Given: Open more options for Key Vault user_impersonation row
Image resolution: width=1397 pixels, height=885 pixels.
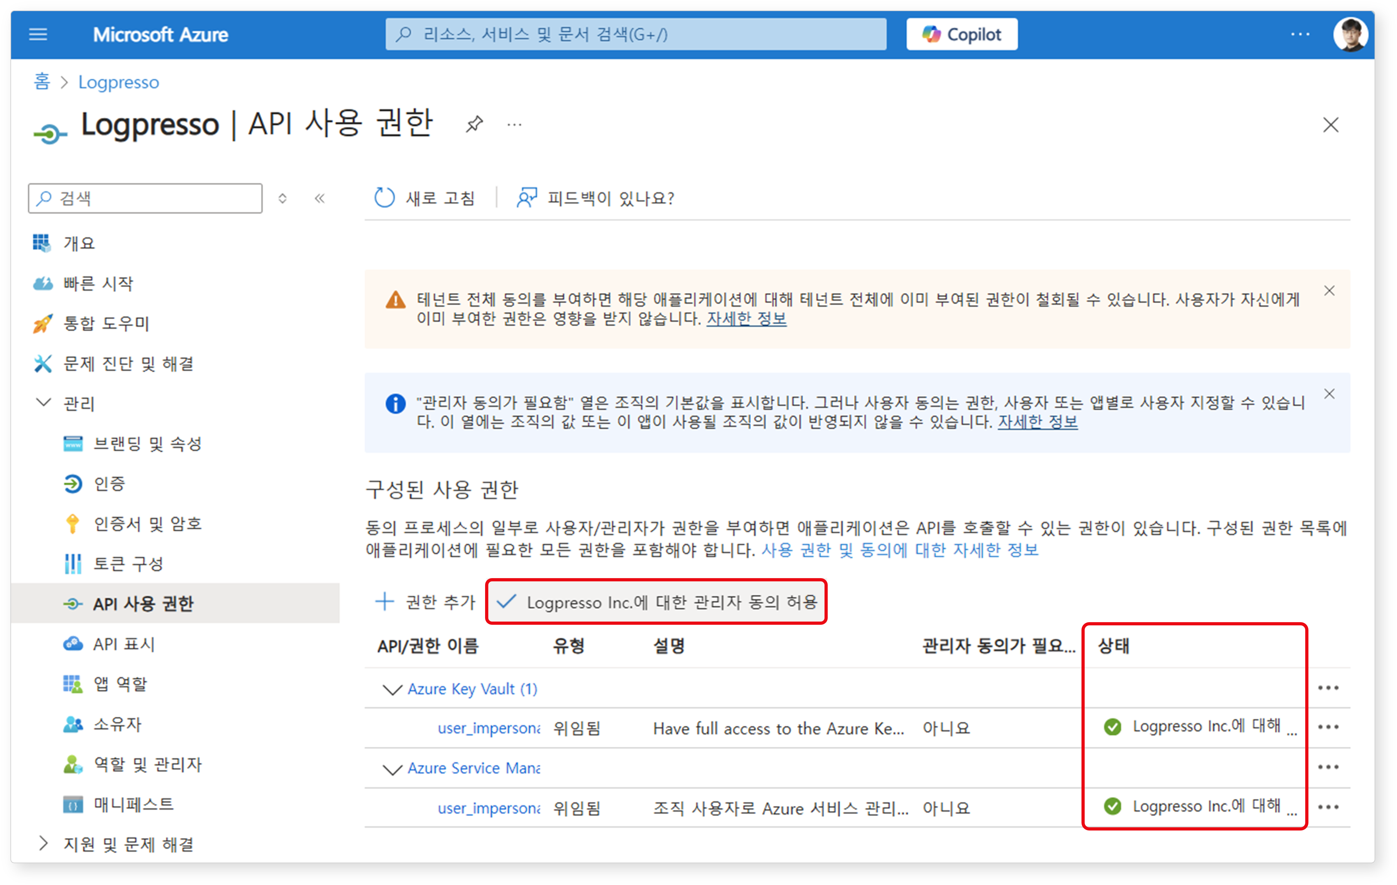Looking at the screenshot, I should click(1328, 727).
